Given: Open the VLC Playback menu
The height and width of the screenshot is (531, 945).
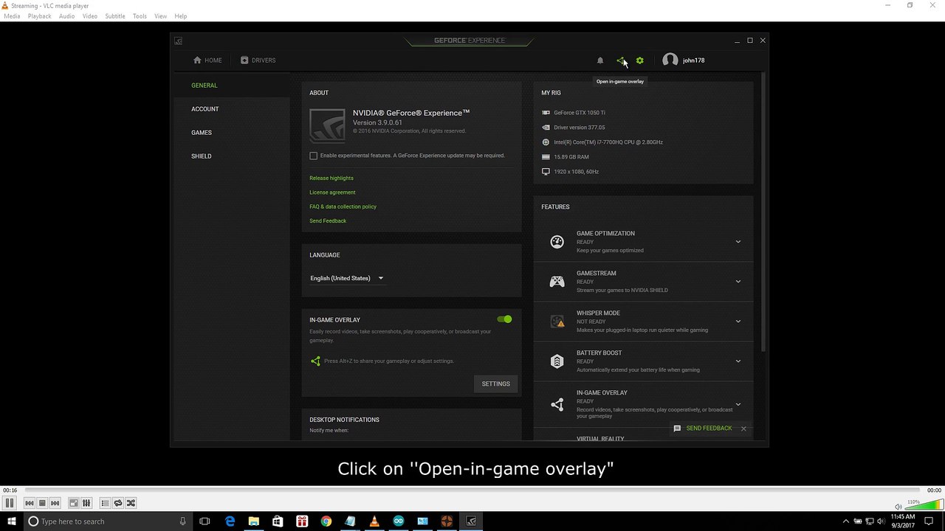Looking at the screenshot, I should click(x=40, y=15).
